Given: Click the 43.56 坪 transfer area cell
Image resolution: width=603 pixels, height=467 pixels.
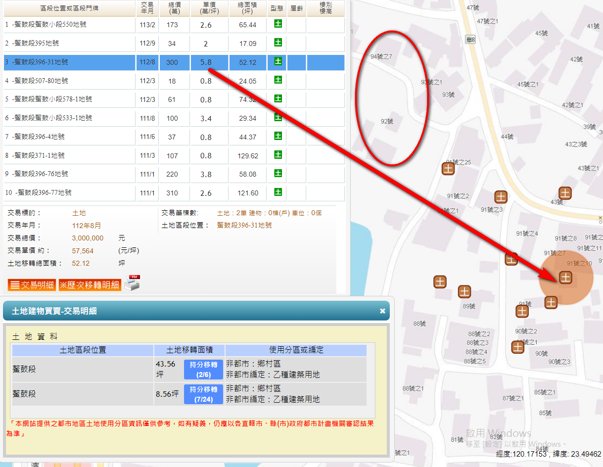Looking at the screenshot, I should pyautogui.click(x=168, y=369).
